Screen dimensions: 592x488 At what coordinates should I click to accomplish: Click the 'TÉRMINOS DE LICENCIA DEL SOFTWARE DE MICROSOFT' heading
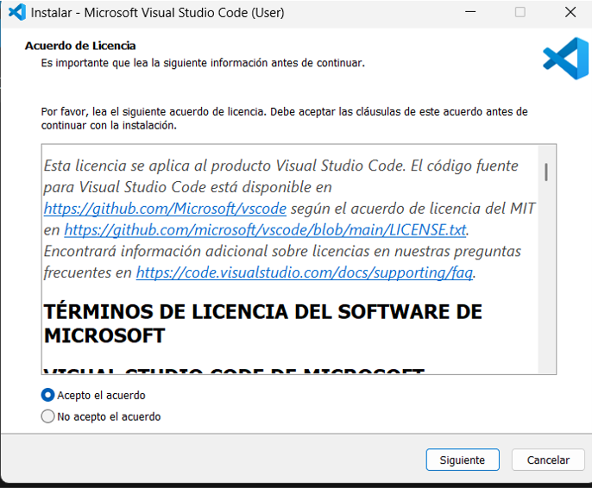262,323
